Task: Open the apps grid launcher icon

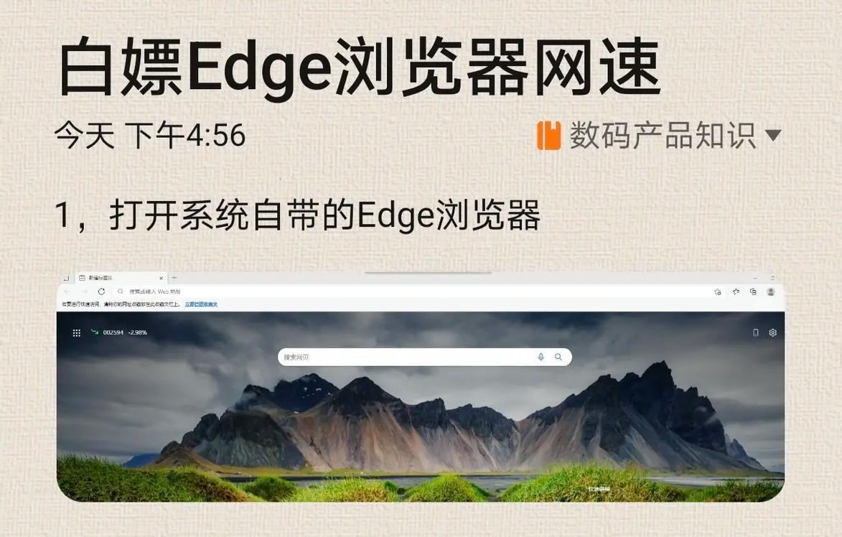Action: tap(76, 333)
